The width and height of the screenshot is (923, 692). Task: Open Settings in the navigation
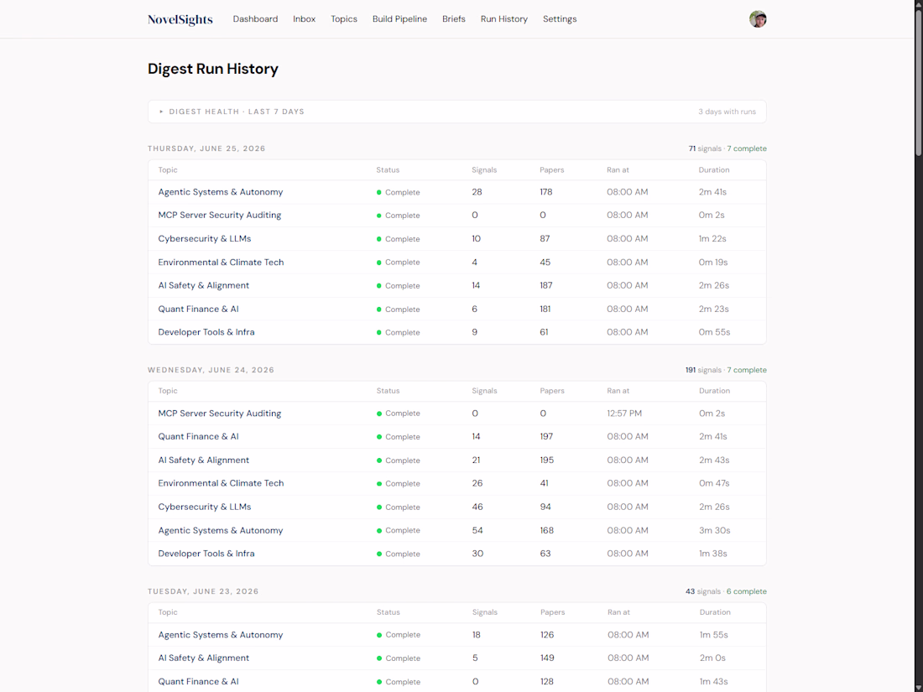560,18
